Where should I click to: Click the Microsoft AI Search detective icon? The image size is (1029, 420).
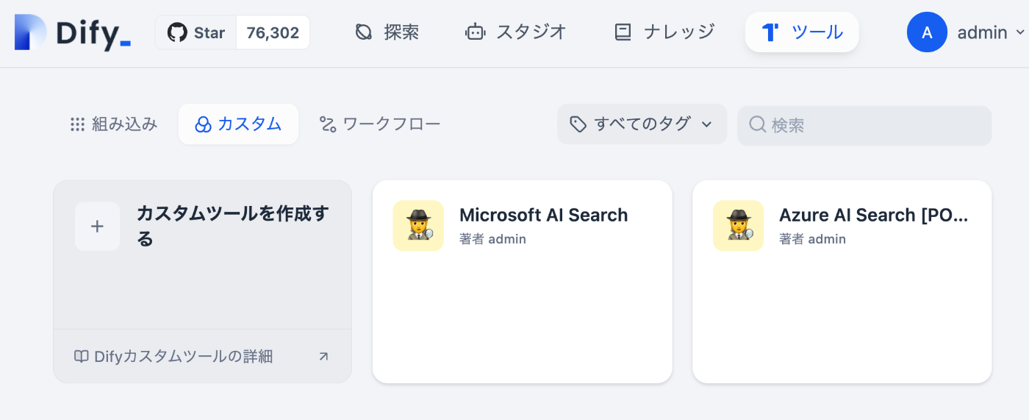418,226
